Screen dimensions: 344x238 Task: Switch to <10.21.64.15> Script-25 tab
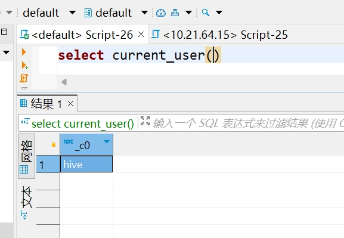coord(219,35)
